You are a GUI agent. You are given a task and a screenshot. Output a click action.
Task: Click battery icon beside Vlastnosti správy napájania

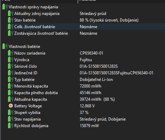[5, 7]
